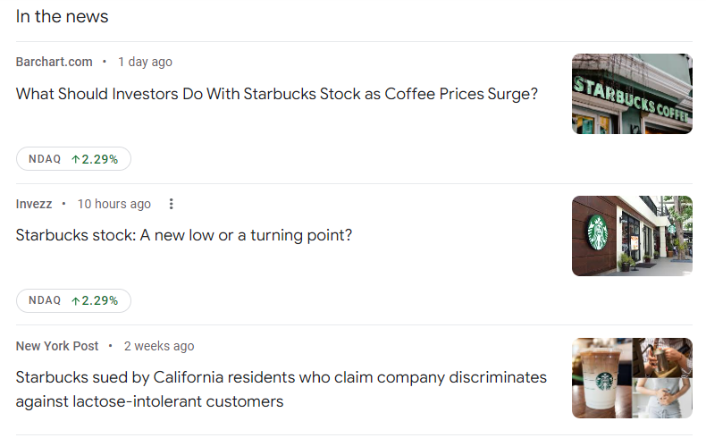Screen dimensions: 706x438
Task: Click green up arrow in Invezz's NDAQ chip
Action: (x=76, y=301)
